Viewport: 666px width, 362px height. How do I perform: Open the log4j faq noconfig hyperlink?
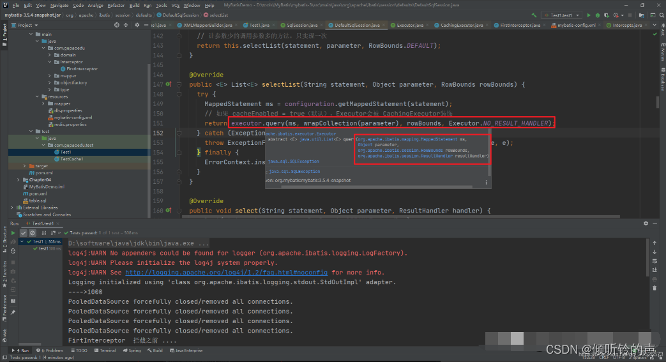click(227, 273)
